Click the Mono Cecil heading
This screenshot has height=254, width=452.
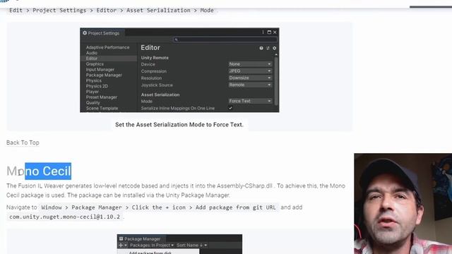(39, 171)
